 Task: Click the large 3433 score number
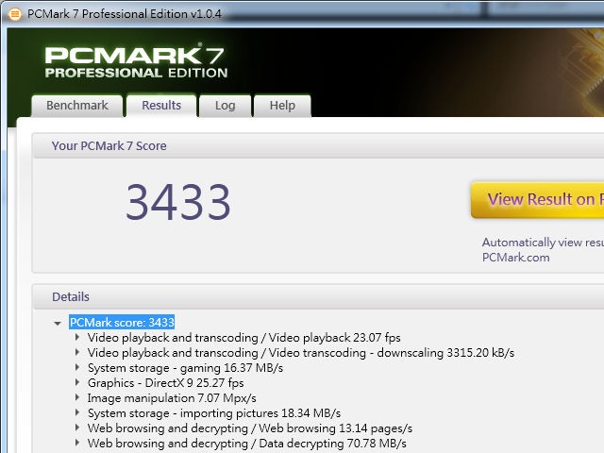[178, 202]
